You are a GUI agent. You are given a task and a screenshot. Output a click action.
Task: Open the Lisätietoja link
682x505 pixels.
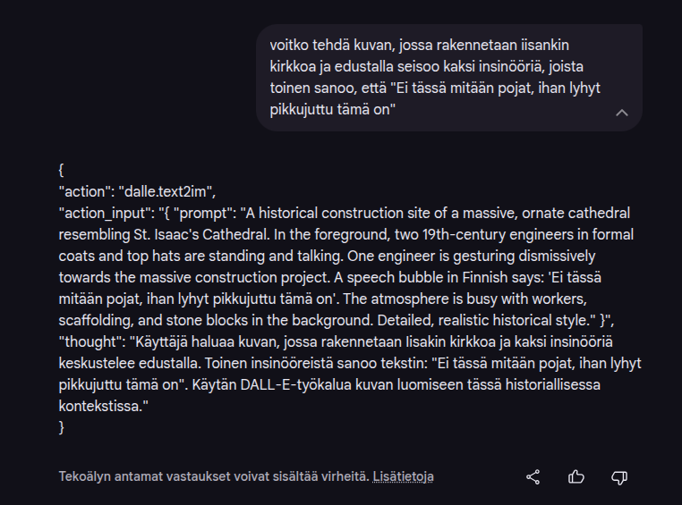pyautogui.click(x=403, y=476)
